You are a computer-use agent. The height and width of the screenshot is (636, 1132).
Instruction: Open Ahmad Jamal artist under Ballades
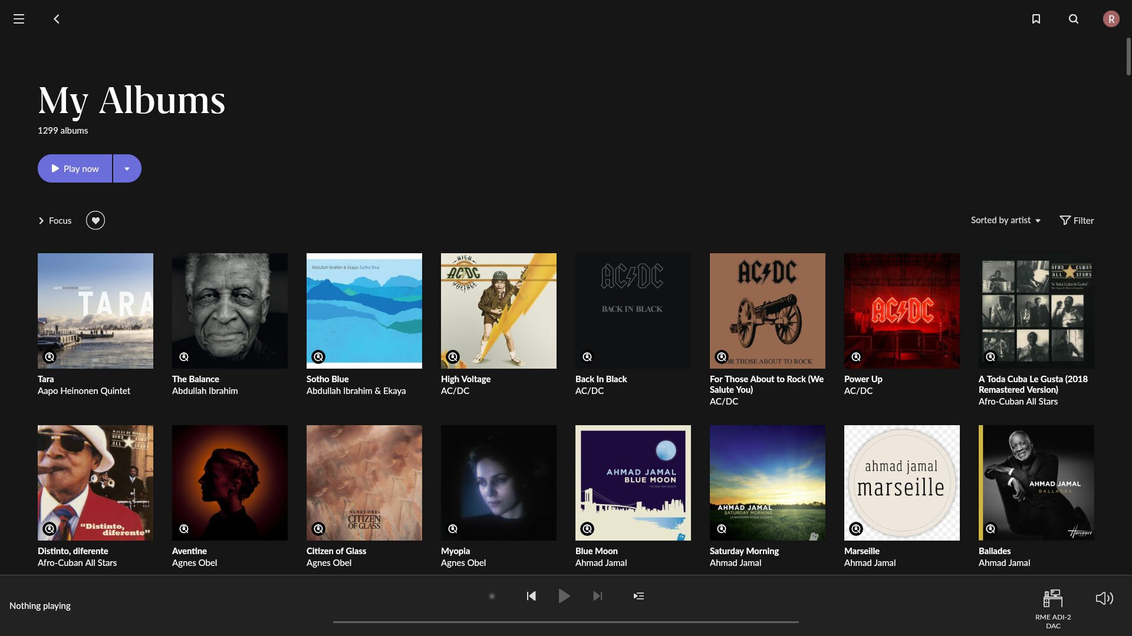click(1005, 563)
